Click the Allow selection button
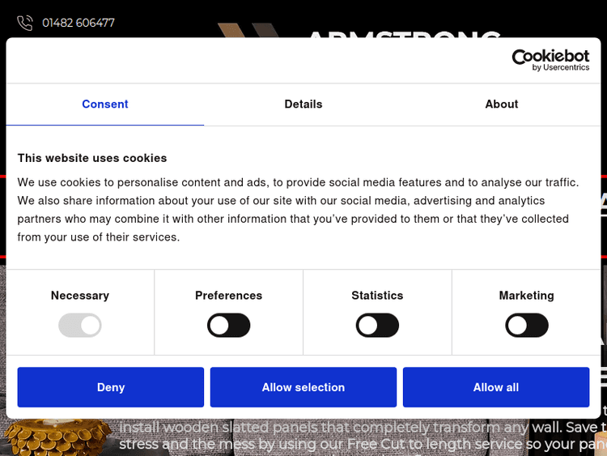Viewport: 607px width, 456px height. (x=303, y=387)
